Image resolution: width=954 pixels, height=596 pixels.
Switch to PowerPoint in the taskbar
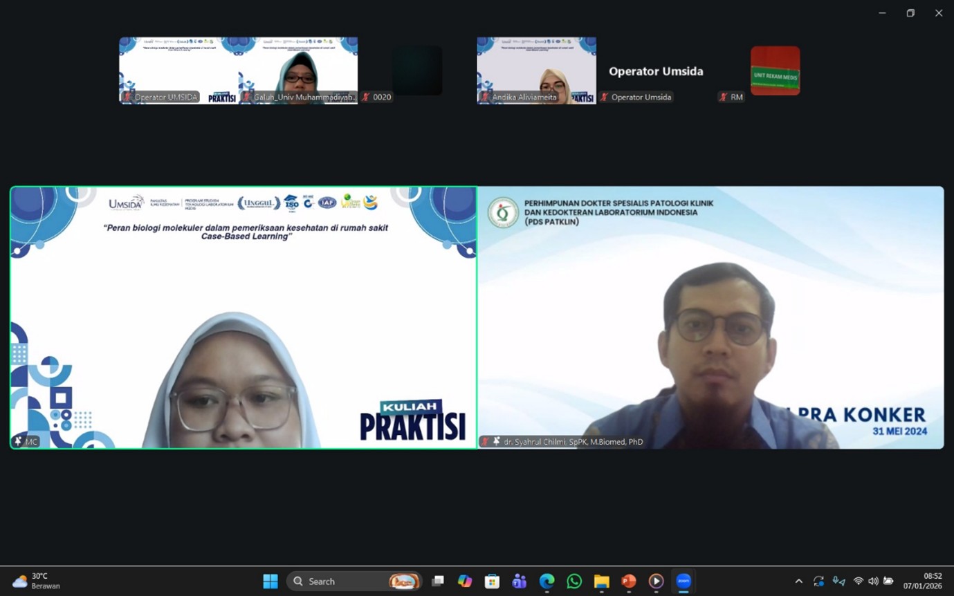pos(628,581)
